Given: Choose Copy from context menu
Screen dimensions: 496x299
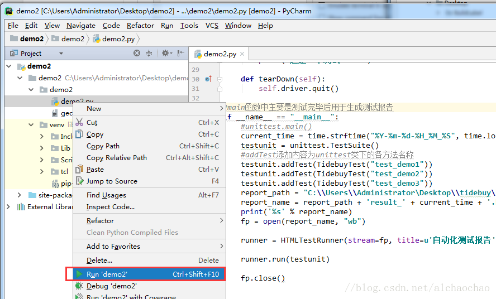Looking at the screenshot, I should click(x=149, y=134).
